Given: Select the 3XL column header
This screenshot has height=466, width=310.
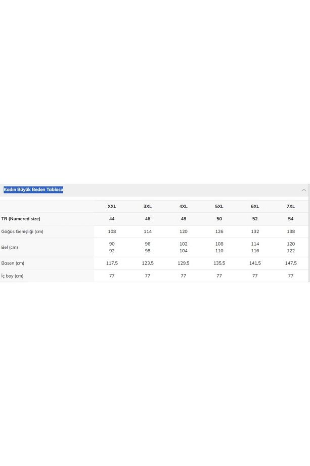Looking at the screenshot, I should click(x=148, y=206).
